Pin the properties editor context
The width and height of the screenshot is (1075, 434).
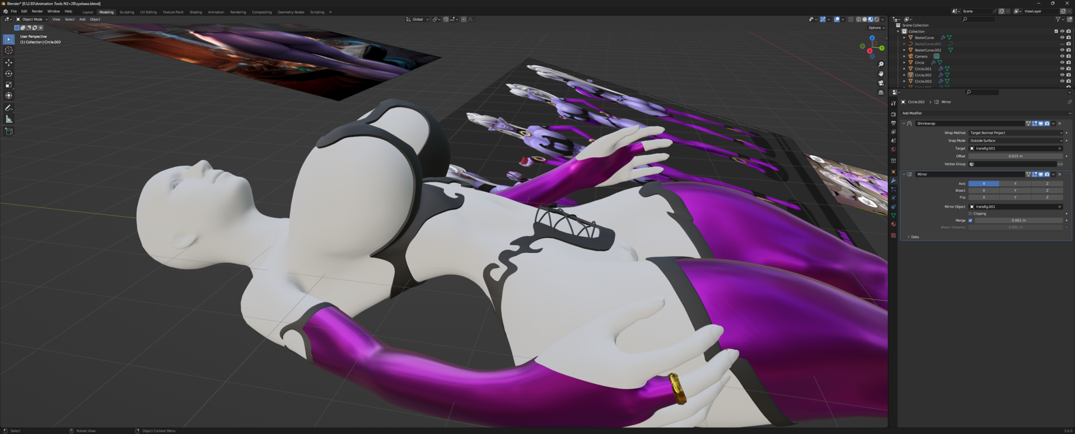1069,102
